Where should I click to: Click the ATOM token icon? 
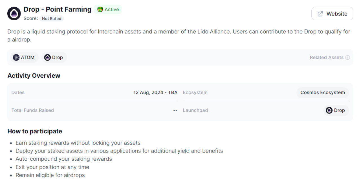tap(16, 57)
